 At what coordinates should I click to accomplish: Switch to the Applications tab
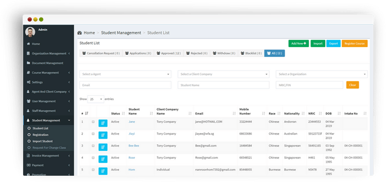(x=138, y=53)
